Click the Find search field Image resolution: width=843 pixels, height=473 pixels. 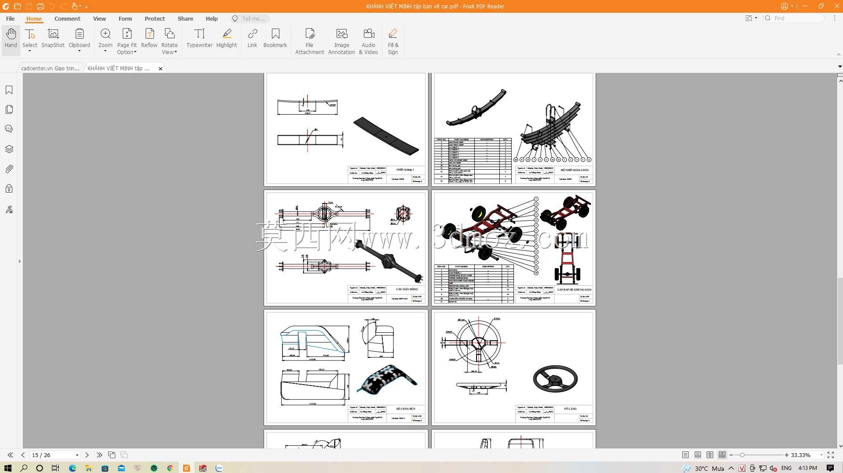click(x=794, y=18)
